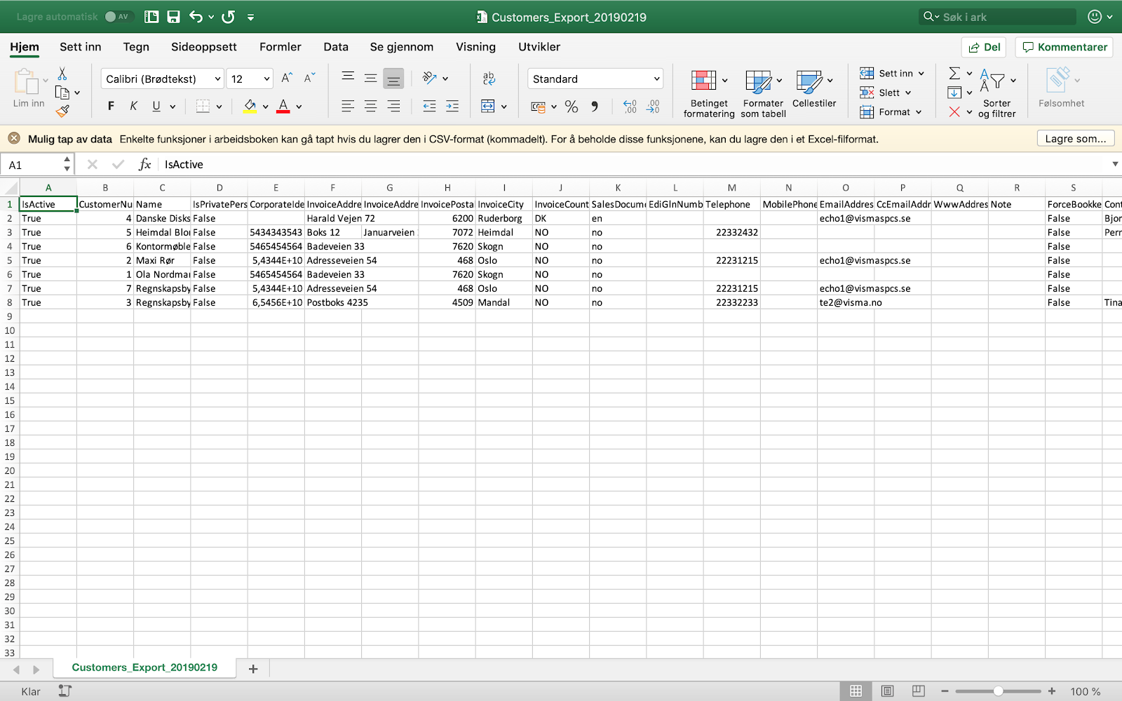The width and height of the screenshot is (1122, 701).
Task: Open Sorter og filtrer
Action: [x=997, y=93]
